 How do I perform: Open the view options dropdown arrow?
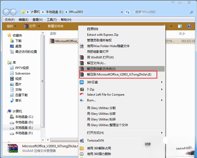click(x=171, y=26)
